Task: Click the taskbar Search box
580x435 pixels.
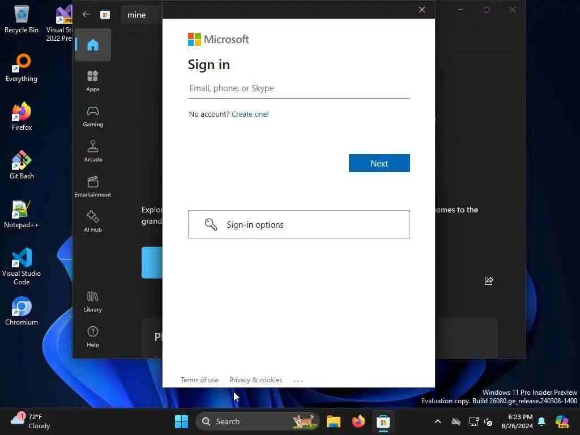Action: click(x=257, y=421)
